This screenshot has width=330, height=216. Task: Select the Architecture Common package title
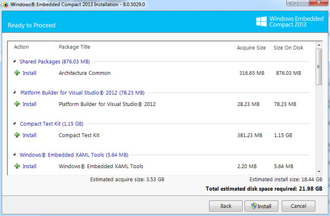[x=84, y=73]
